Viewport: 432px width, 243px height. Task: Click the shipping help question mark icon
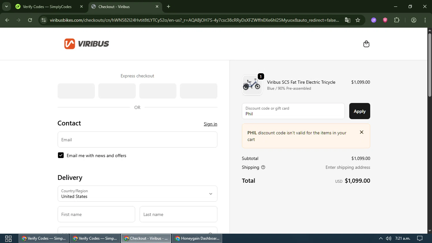(263, 167)
